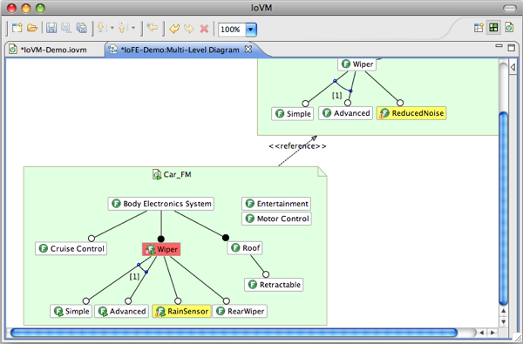Screen dimensions: 523x344
Task: Select the RainSensor feature node
Action: (182, 311)
